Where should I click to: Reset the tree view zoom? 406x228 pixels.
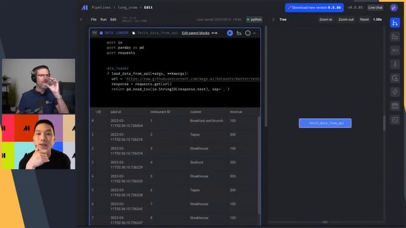364,20
